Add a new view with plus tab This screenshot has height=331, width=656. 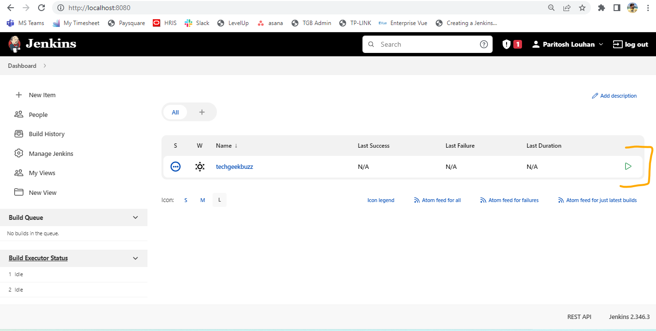[x=202, y=112]
